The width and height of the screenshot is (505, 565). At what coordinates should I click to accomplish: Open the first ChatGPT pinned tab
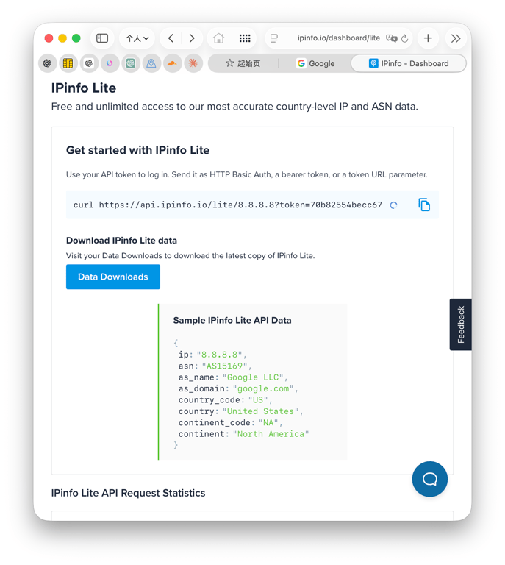coord(47,63)
